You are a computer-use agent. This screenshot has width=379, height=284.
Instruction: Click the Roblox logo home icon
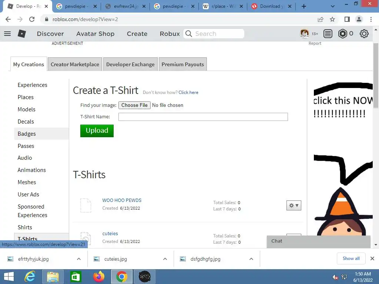click(x=22, y=34)
